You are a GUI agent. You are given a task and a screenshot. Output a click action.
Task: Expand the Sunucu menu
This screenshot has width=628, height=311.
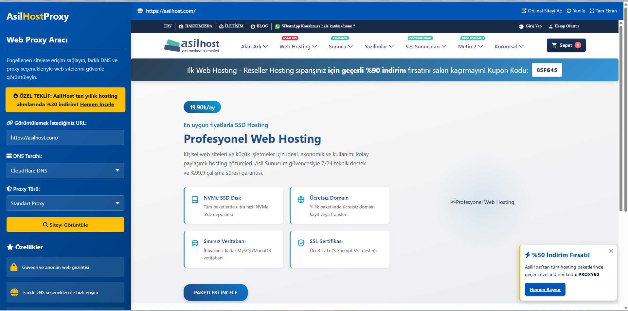point(341,46)
